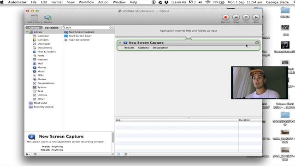Click the Step button in toolbar
This screenshot has width=295, height=166.
coord(236,18)
